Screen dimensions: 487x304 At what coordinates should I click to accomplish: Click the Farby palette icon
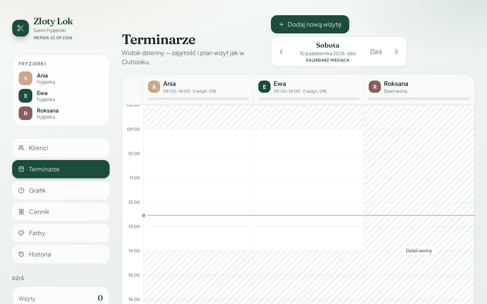(x=21, y=233)
